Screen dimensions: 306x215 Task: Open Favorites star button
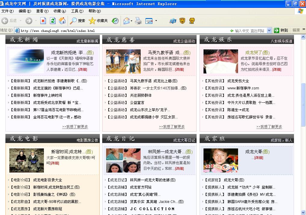point(98,21)
